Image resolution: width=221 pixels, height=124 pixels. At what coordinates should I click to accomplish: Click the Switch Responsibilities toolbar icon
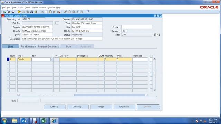pos(28,12)
